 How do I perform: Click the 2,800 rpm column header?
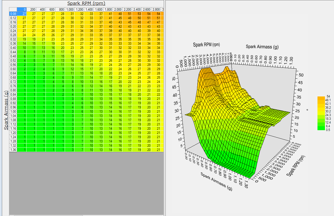pyautogui.click(x=157, y=9)
